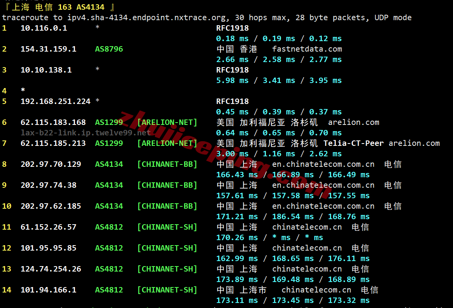Select the IP 202.97.74.38

48,185
